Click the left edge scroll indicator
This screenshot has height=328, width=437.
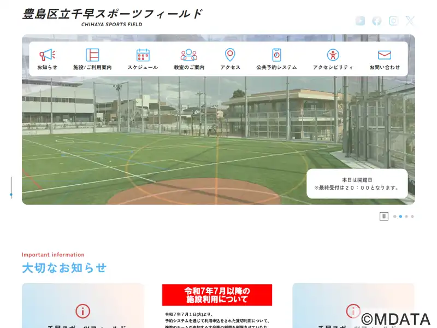tap(11, 188)
